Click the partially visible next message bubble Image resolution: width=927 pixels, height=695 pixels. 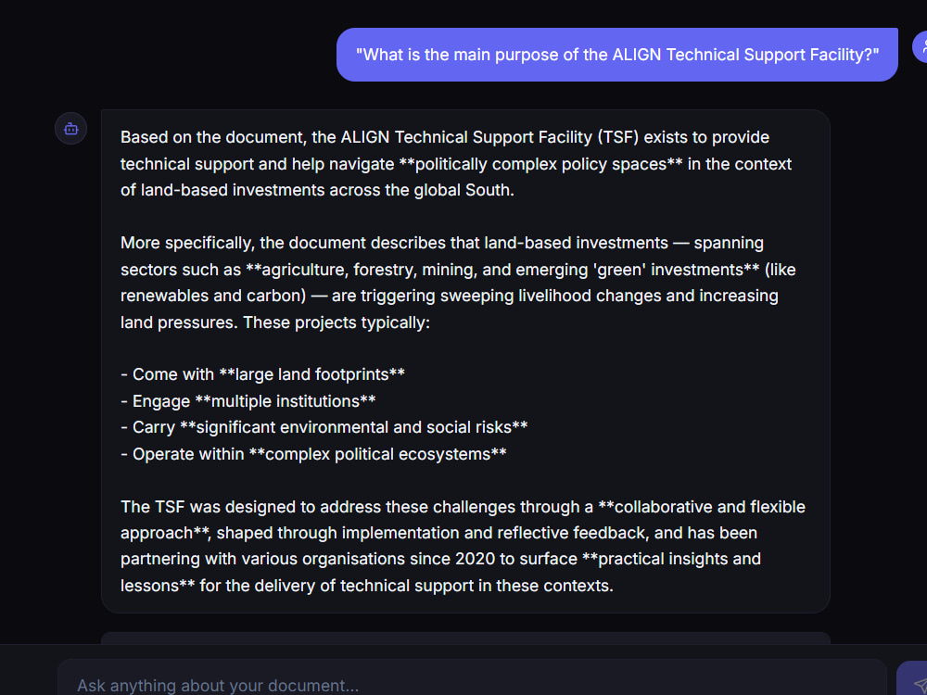466,638
